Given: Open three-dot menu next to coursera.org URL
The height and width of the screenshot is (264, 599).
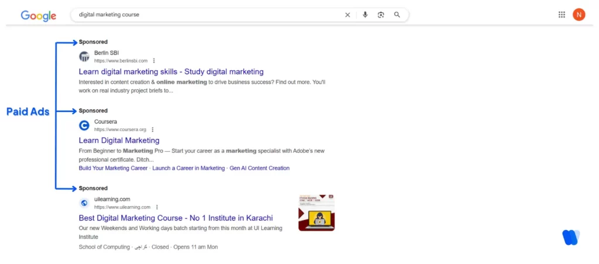Looking at the screenshot, I should click(x=153, y=129).
